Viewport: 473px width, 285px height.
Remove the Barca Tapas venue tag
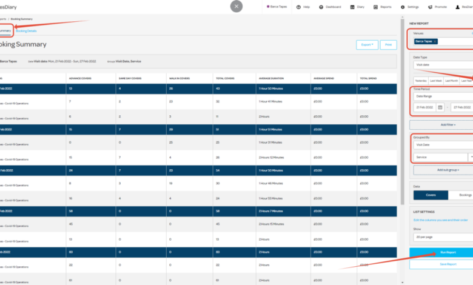click(x=435, y=41)
